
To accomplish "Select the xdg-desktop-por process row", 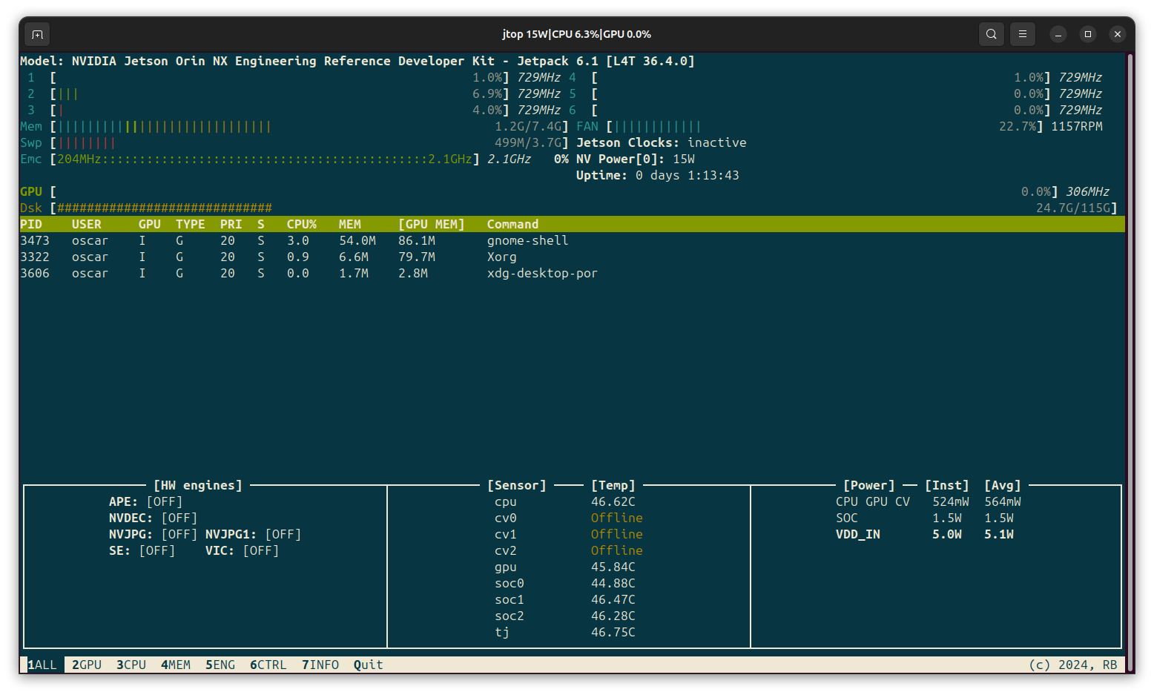I will pos(573,273).
